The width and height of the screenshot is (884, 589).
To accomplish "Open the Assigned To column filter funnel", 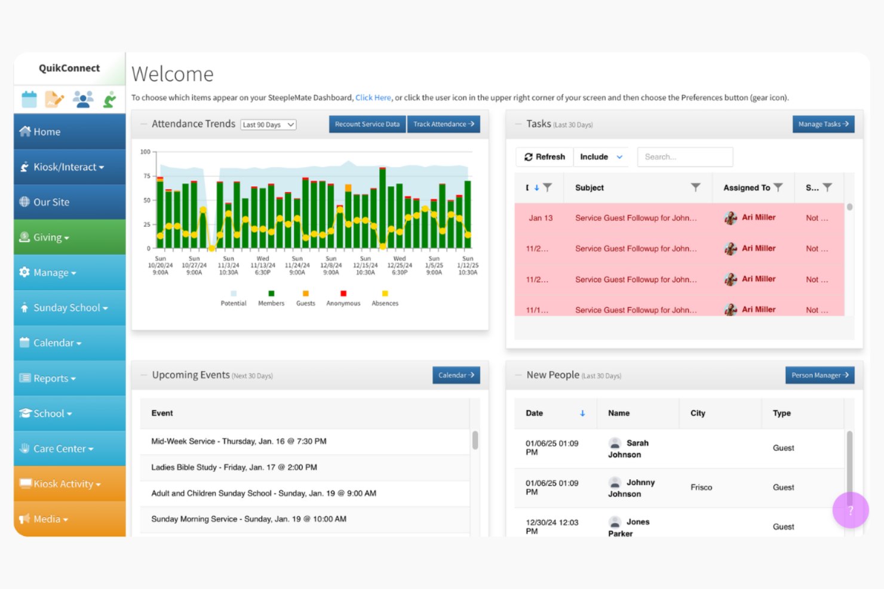I will pos(778,187).
